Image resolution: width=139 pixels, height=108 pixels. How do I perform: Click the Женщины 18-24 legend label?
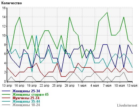pos(26,105)
